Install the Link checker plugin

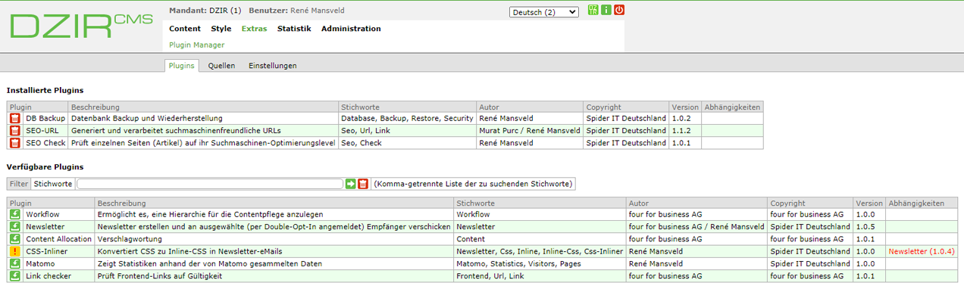click(x=14, y=276)
